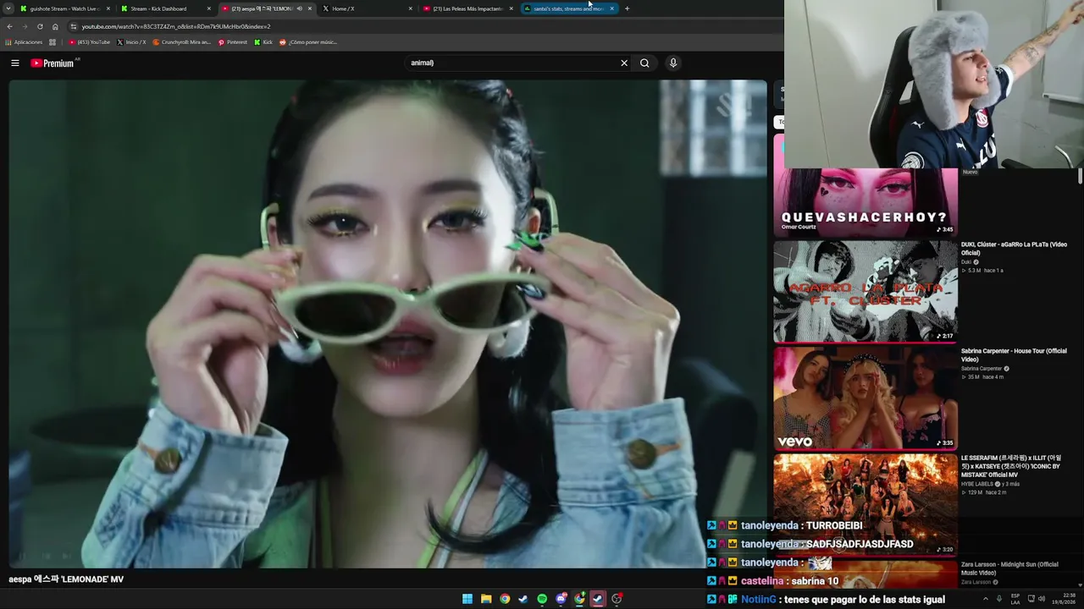This screenshot has width=1084, height=609.
Task: Visit the Sabrina Carpenter channel name link
Action: pos(982,369)
